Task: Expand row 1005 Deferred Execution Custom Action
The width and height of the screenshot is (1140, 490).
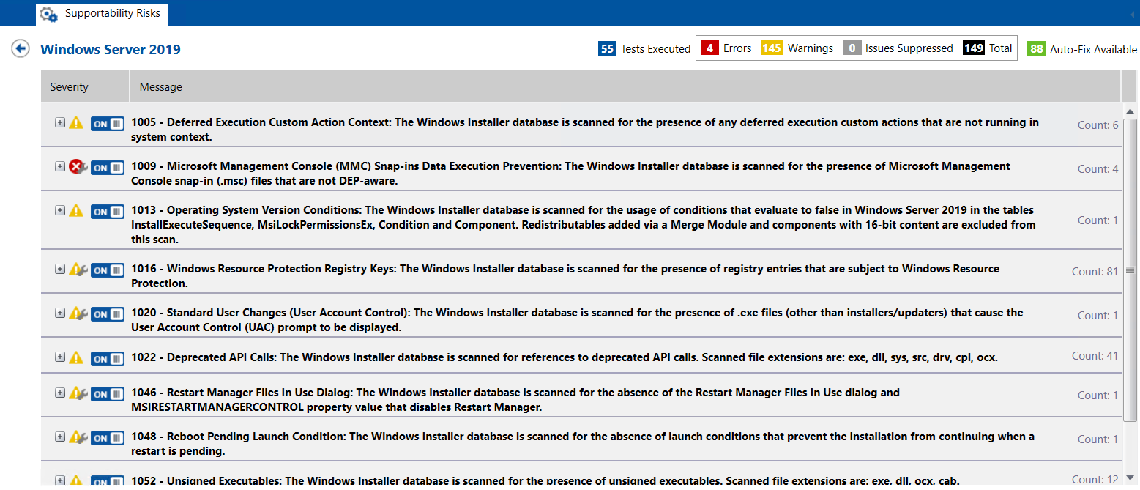Action: [60, 122]
